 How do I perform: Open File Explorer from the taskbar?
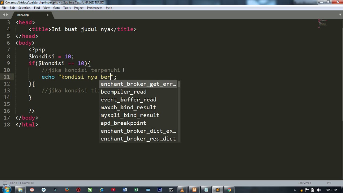(x=20, y=190)
